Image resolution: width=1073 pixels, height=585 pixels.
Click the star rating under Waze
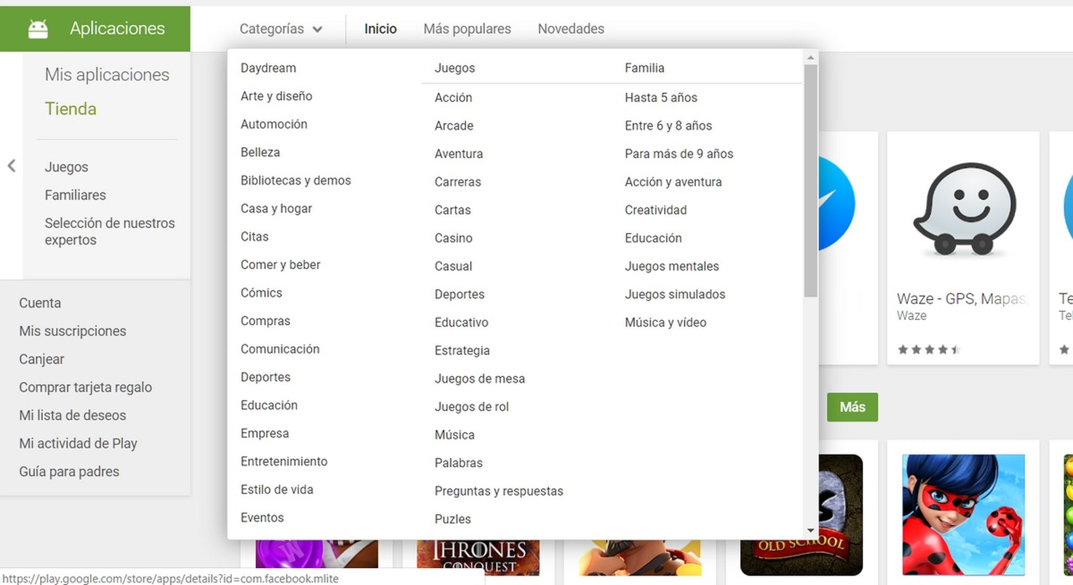[x=928, y=349]
